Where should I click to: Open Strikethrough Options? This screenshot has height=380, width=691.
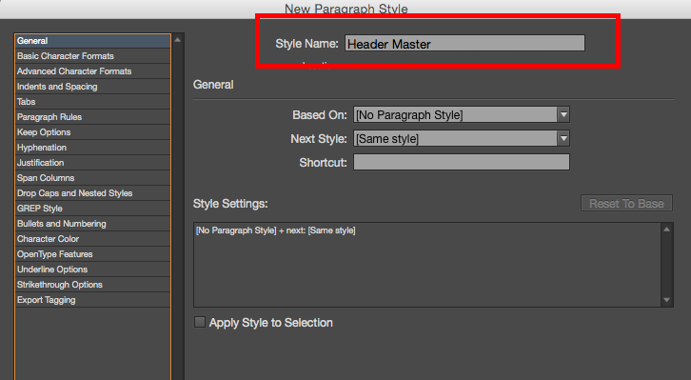click(92, 285)
